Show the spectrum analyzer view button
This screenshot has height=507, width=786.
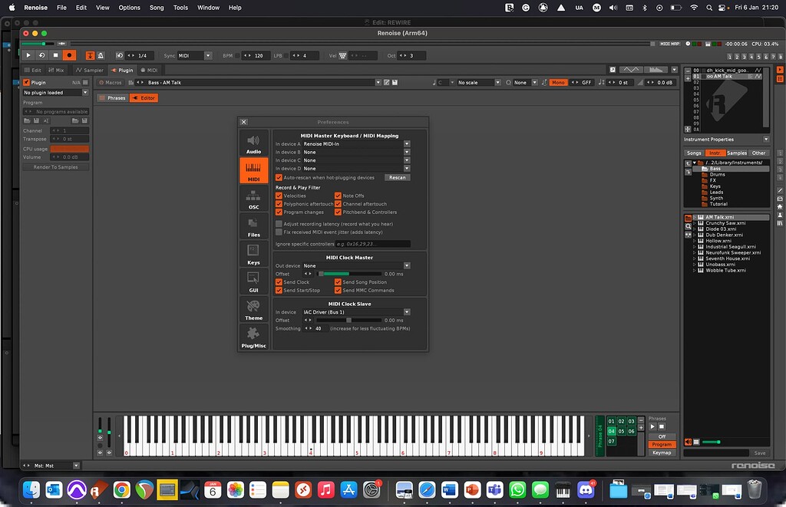(x=656, y=70)
